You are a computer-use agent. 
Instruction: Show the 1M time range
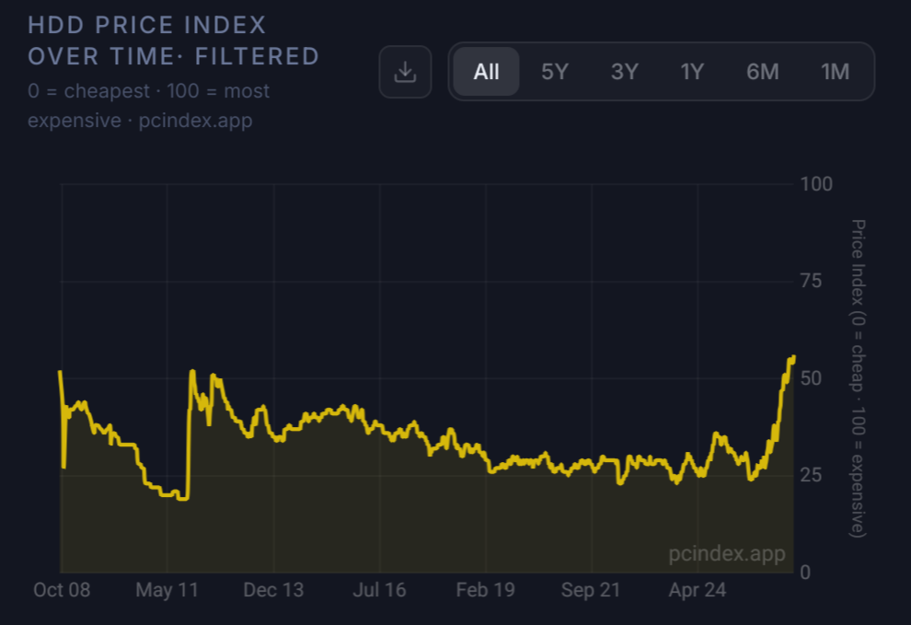coord(835,72)
